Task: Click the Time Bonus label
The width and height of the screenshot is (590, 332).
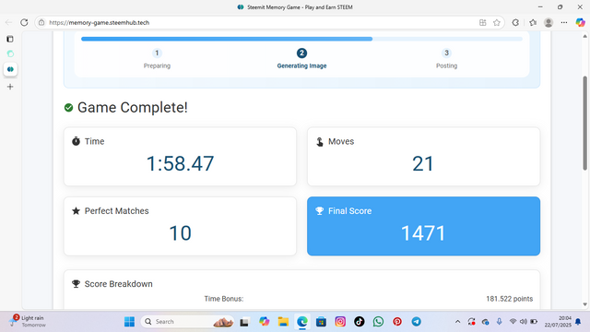Action: pos(224,299)
